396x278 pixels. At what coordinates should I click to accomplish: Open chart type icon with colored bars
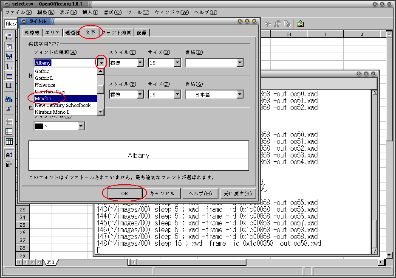coord(9,99)
